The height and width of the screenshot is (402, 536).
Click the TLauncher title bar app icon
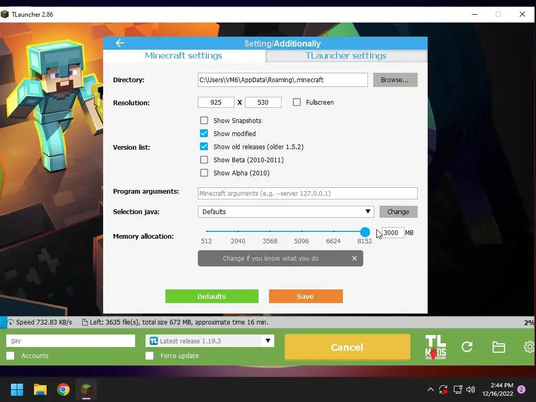pyautogui.click(x=4, y=14)
